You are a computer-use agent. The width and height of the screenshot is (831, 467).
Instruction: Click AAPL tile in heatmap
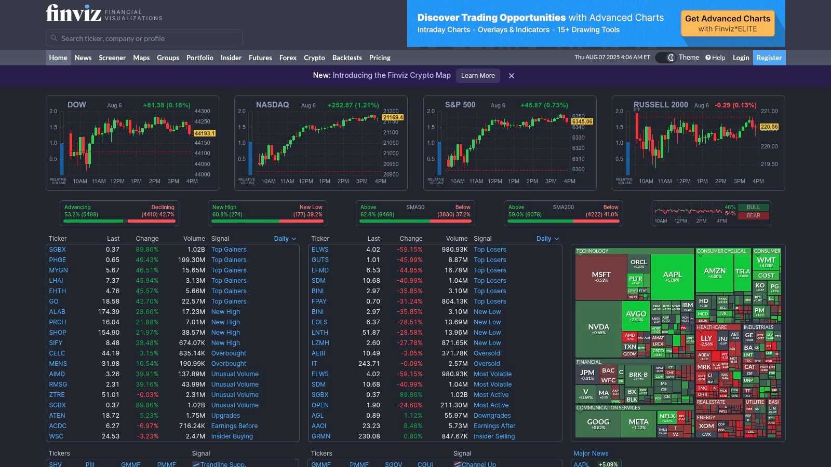pyautogui.click(x=672, y=277)
